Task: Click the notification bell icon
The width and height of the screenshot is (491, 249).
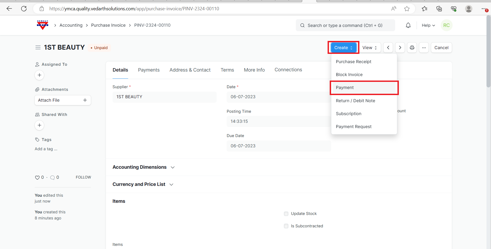Action: (x=408, y=25)
